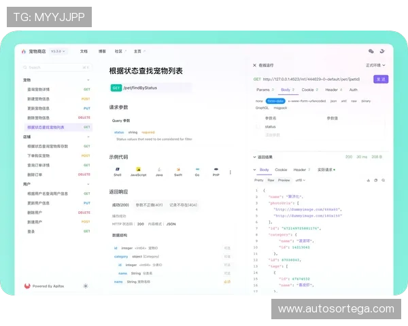Open the WeChat icon in header
This screenshot has height=326, width=408.
click(371, 51)
